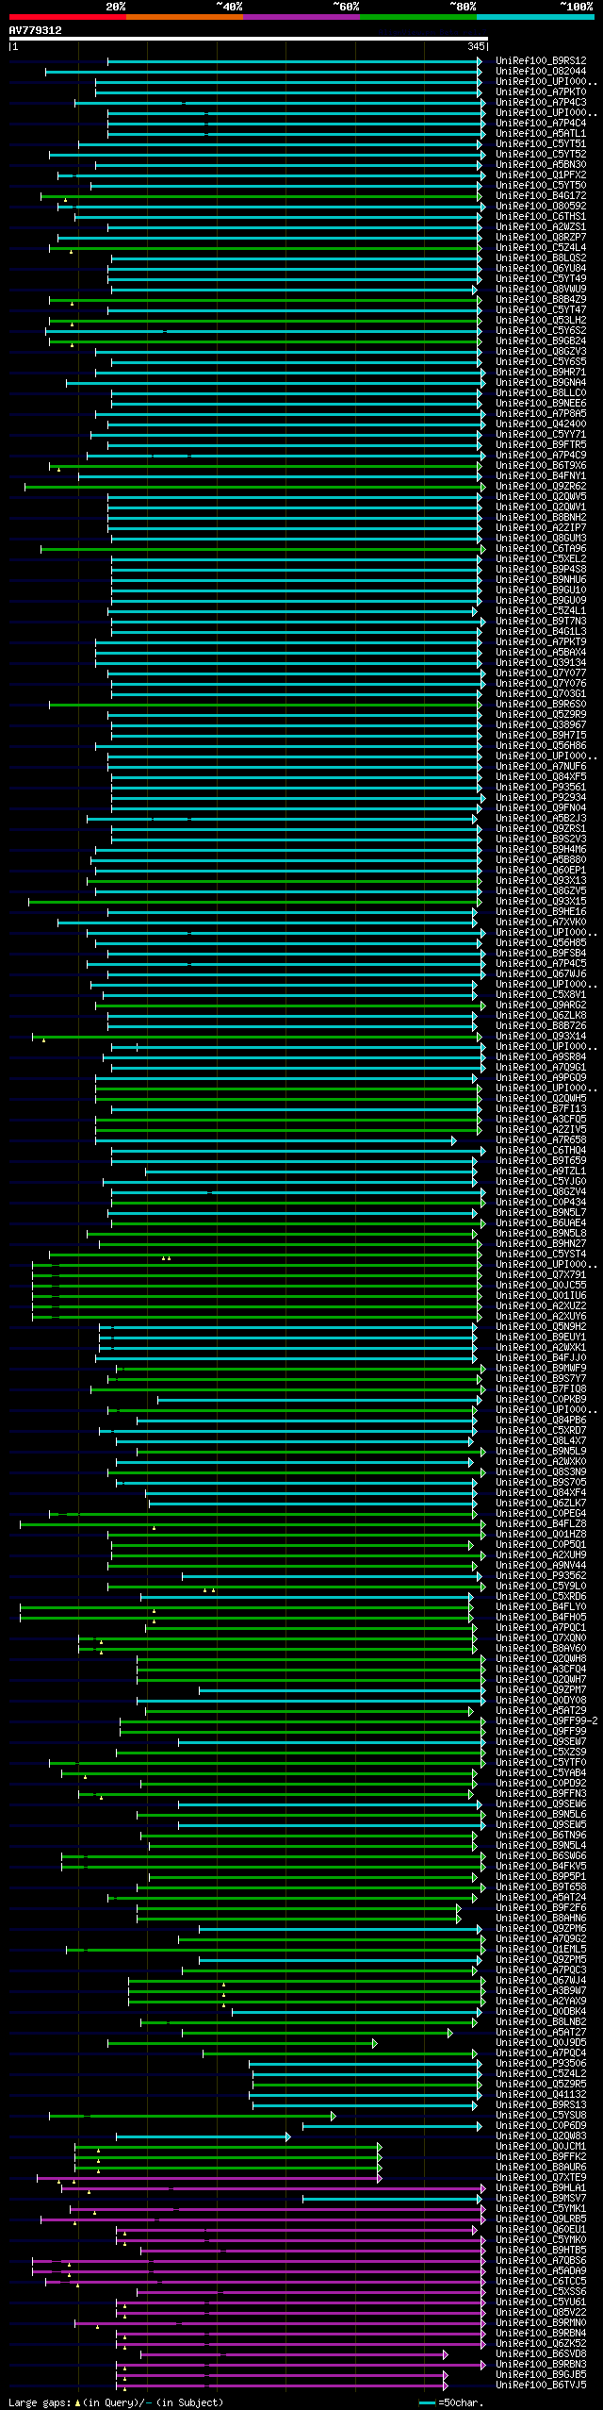The image size is (603, 2410).
Task: Open hit UniRef100_Q42400
Action: (541, 424)
